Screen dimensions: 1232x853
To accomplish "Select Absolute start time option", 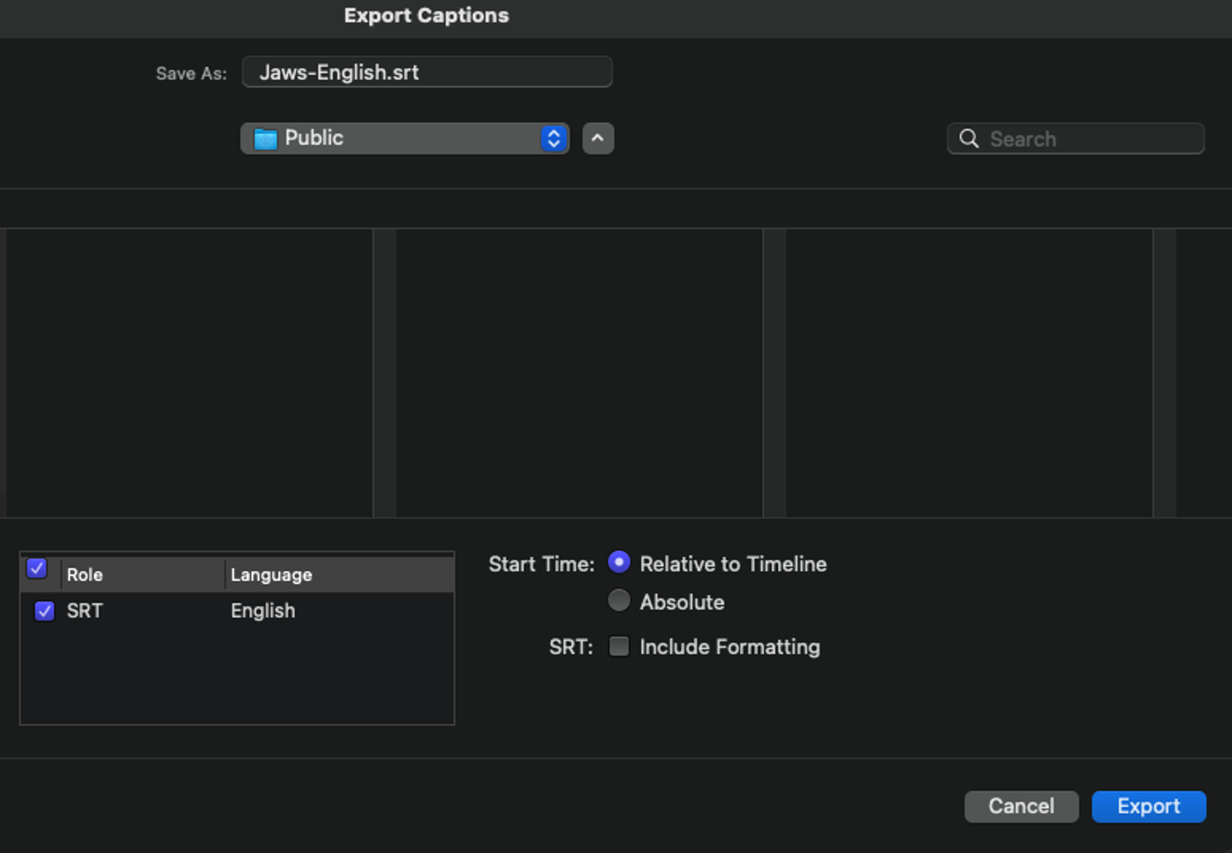I will pyautogui.click(x=619, y=601).
